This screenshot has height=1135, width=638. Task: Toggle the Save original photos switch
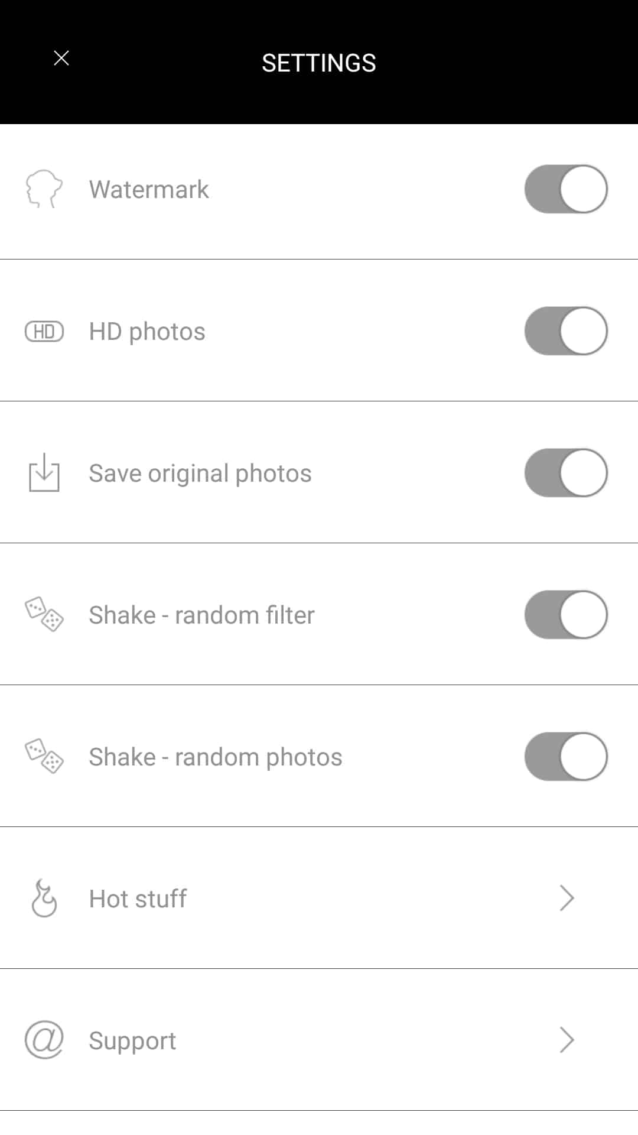point(566,473)
